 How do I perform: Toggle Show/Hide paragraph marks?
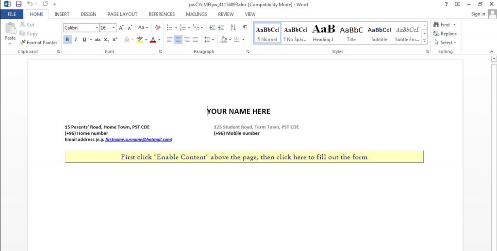click(245, 28)
